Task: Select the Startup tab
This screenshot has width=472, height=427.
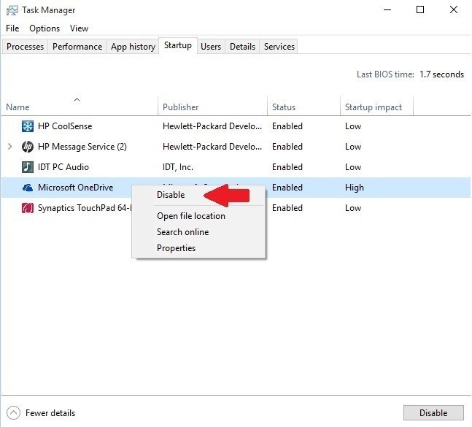Action: coord(178,45)
